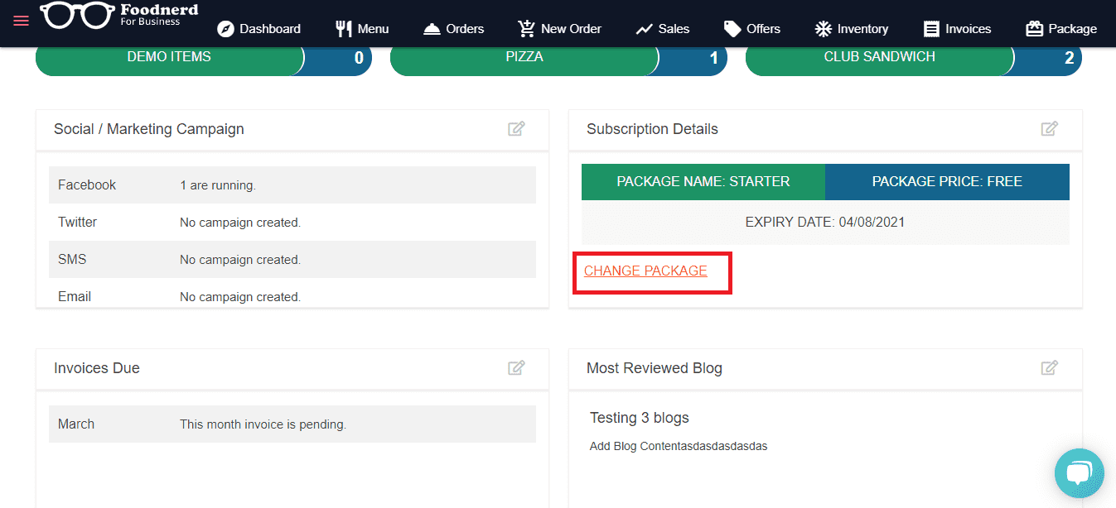Go to Dashboard from navigation bar
1116x508 pixels.
pos(259,29)
